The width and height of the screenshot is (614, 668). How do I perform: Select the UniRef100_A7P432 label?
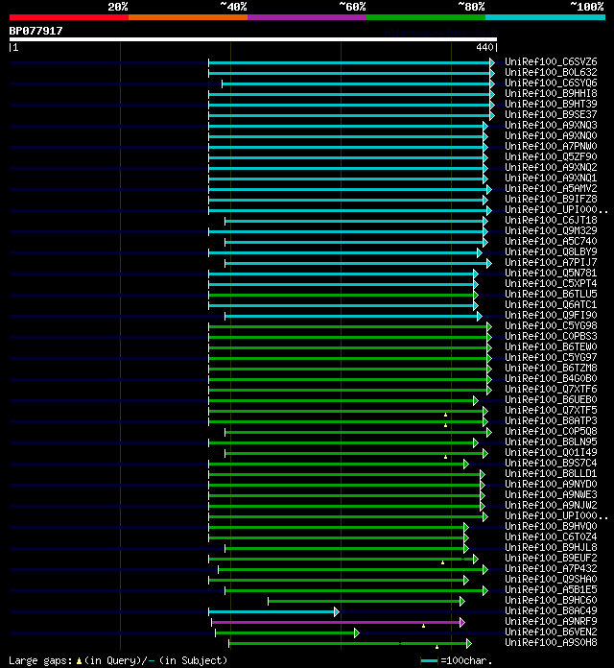551,568
